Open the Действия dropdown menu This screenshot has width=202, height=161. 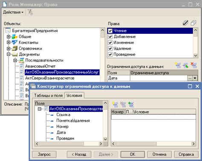pyautogui.click(x=13, y=12)
